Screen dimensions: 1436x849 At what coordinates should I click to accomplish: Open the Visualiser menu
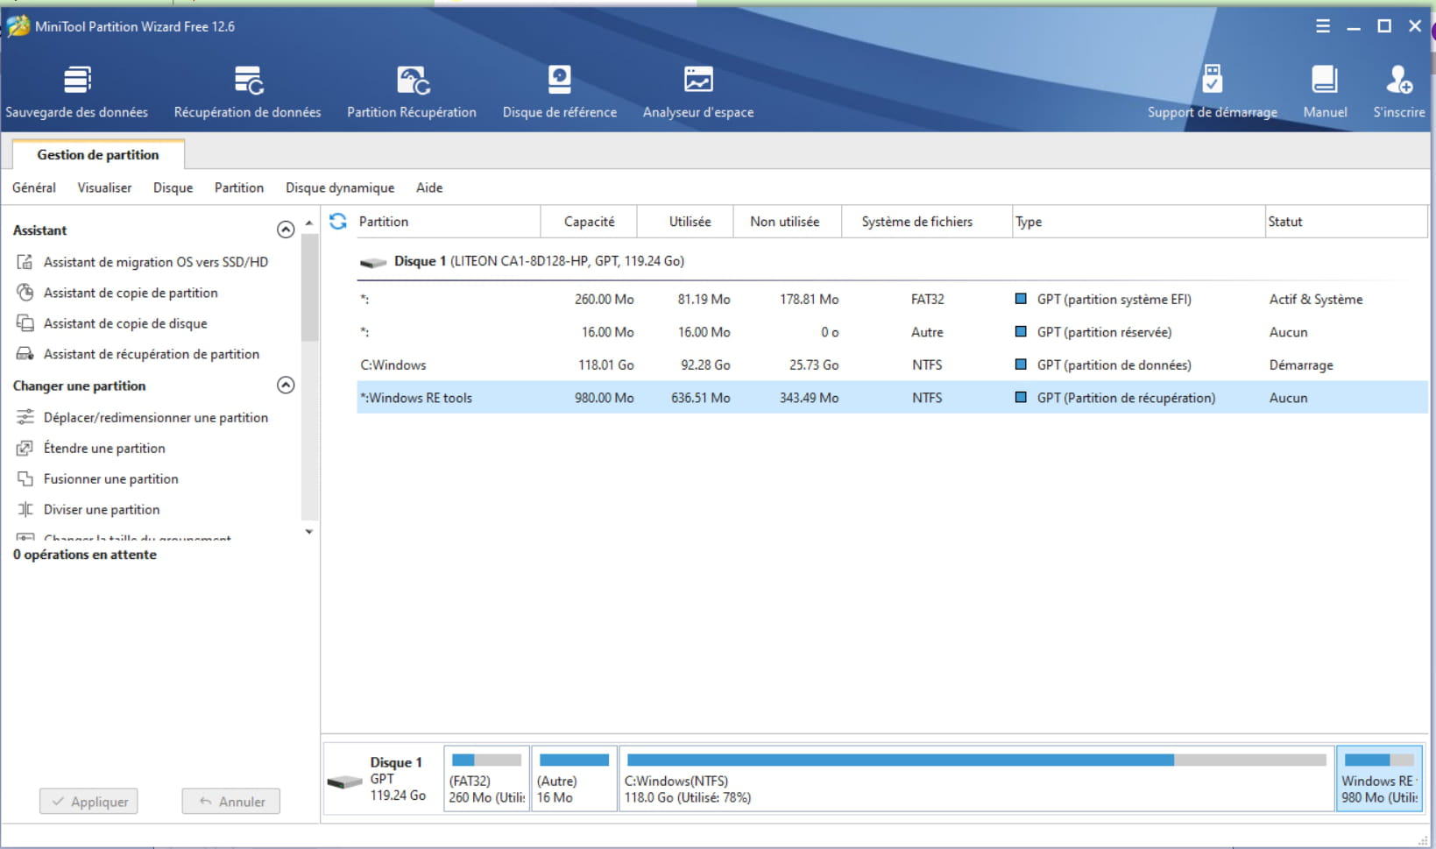[104, 187]
